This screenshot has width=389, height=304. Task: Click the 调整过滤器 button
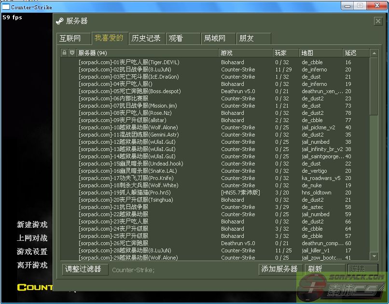point(83,269)
